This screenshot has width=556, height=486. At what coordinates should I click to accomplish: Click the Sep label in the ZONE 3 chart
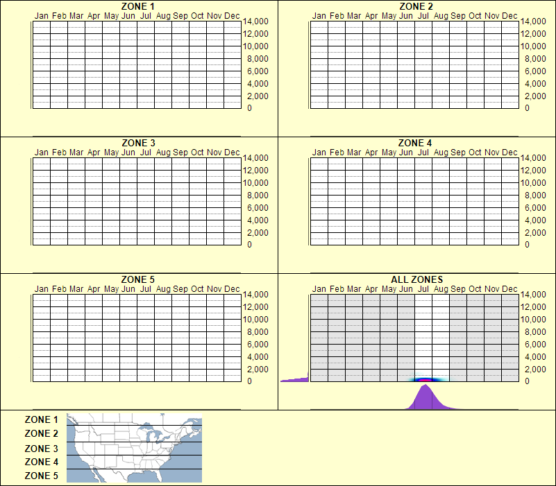[180, 153]
